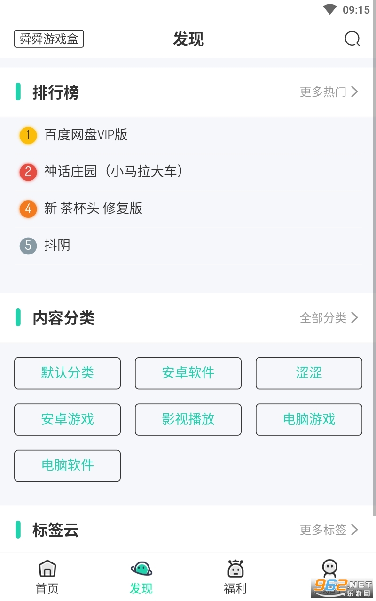This screenshot has width=376, height=601.
Task: Tap the profile person icon
Action: coord(329,568)
